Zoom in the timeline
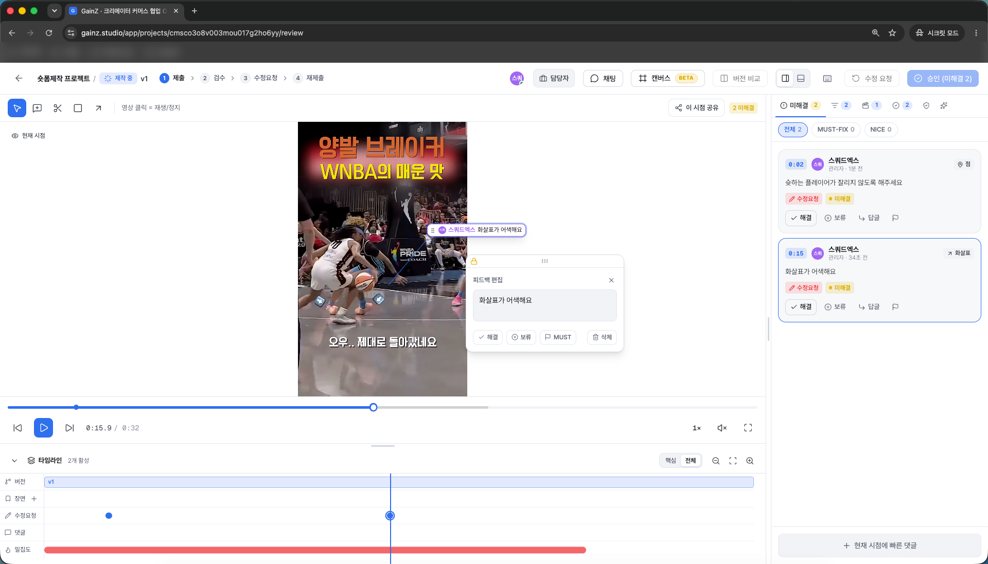Image resolution: width=988 pixels, height=564 pixels. (x=750, y=461)
